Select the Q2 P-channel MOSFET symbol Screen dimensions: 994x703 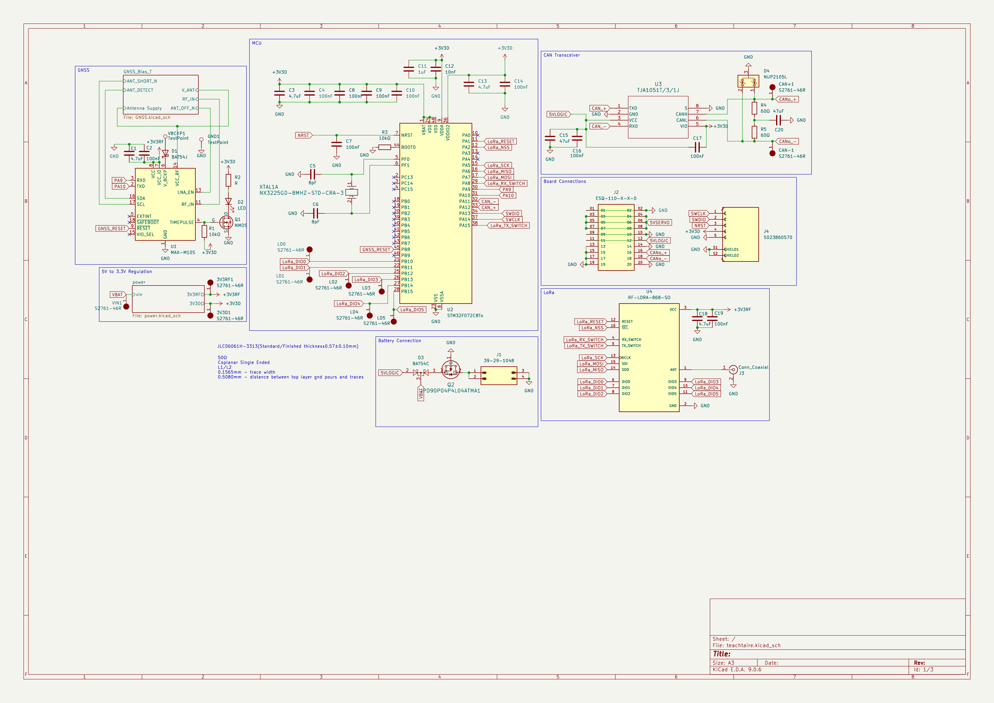pyautogui.click(x=451, y=370)
